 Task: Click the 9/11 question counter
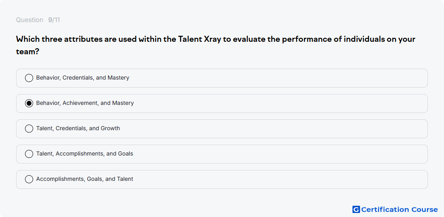click(54, 20)
